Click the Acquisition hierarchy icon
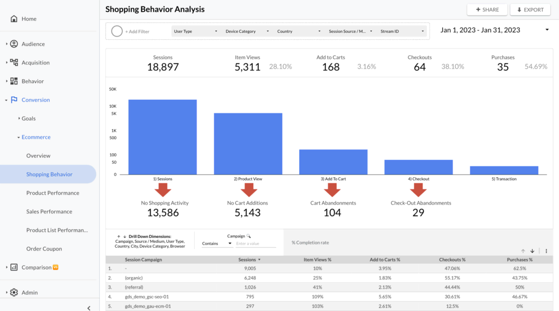 tap(14, 63)
